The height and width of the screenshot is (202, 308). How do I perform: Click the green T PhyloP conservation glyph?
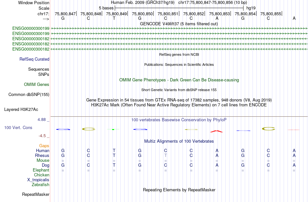pos(113,129)
